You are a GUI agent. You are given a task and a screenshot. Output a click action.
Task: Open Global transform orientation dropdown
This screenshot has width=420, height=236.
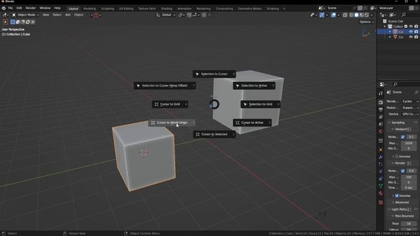click(166, 15)
